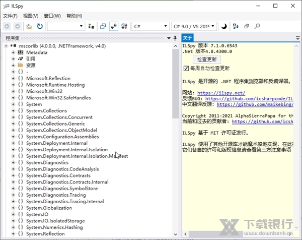Viewport: 302px width, 240px height.
Task: Uncheck the weekly automatic update checkbox
Action: coord(187,68)
